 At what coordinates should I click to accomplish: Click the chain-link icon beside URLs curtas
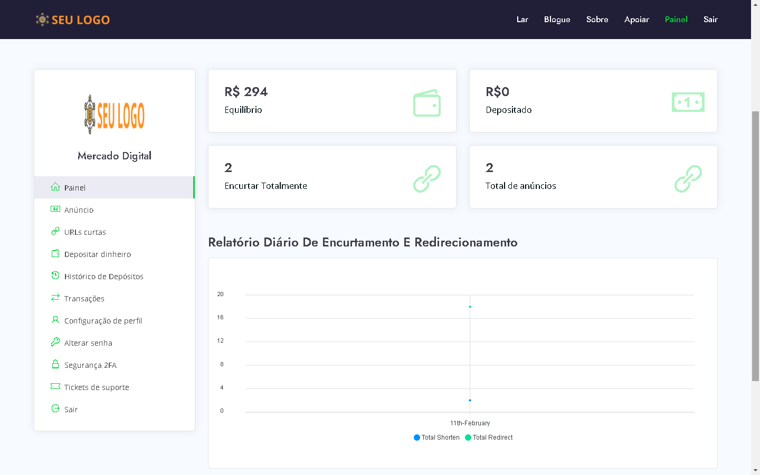[55, 231]
